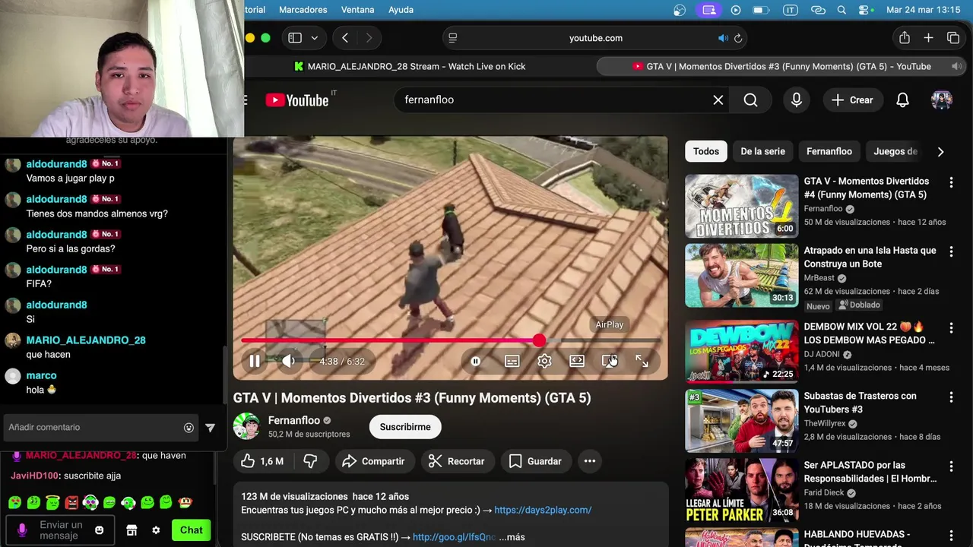
Task: Go back in Safari
Action: [x=345, y=38]
